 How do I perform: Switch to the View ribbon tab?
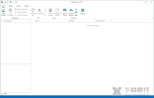[x=26, y=6]
